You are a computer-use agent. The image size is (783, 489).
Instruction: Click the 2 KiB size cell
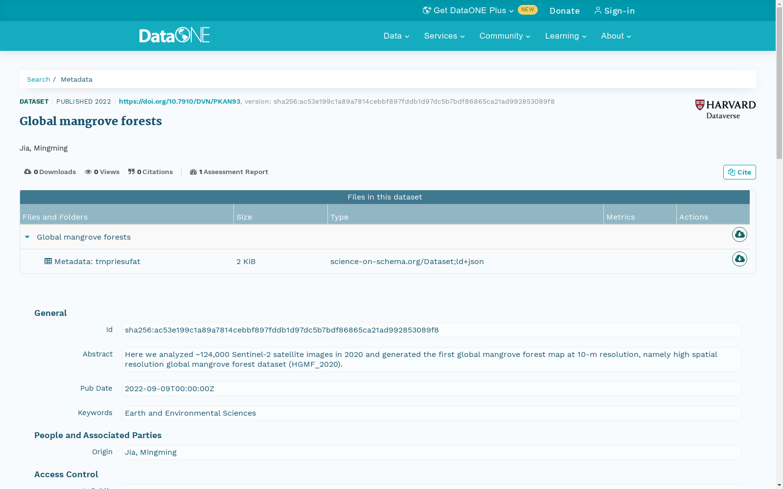[246, 262]
